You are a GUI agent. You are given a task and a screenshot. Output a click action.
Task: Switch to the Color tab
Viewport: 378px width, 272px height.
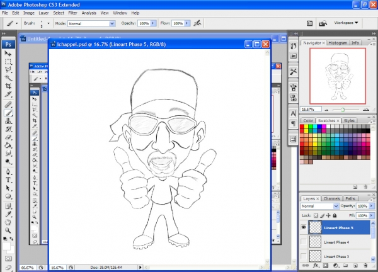308,120
